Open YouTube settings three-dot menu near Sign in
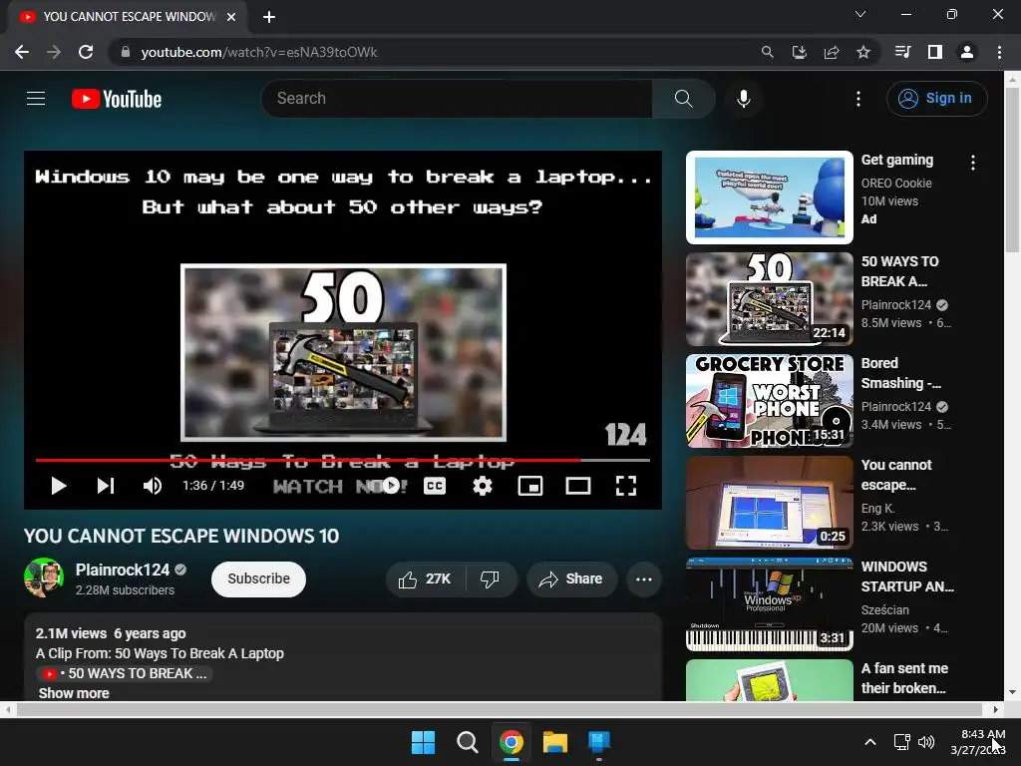The width and height of the screenshot is (1021, 766). point(858,99)
